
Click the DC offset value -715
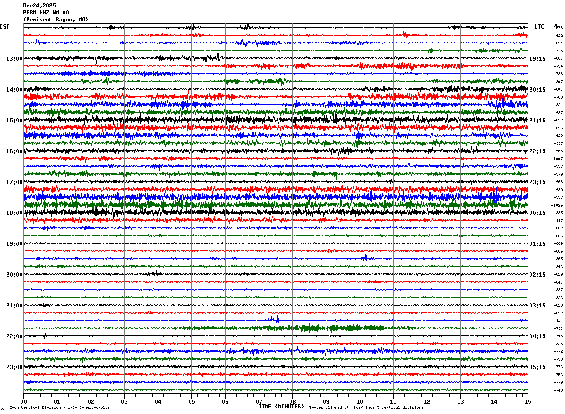click(558, 51)
